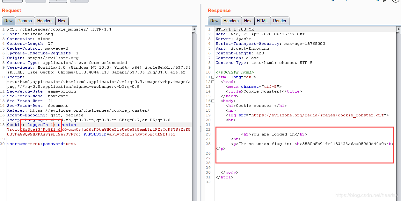Click the "You are logged in" h2 line
The image size is (401, 201).
point(274,134)
